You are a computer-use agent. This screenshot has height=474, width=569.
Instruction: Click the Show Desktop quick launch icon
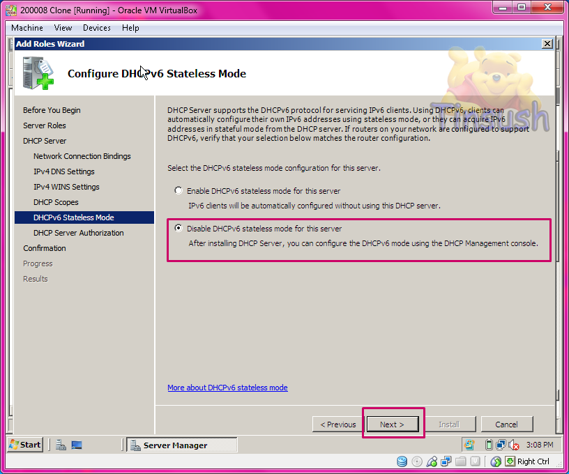pyautogui.click(x=77, y=445)
